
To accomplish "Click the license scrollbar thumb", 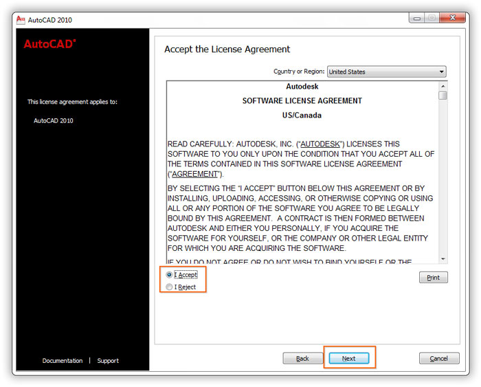I will click(443, 96).
